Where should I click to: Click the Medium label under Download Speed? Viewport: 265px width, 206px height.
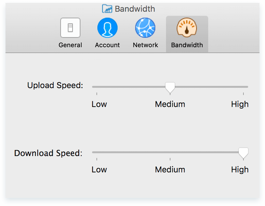(170, 170)
